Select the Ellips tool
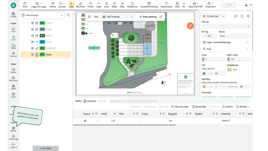This screenshot has width=268, height=151. (114, 5)
